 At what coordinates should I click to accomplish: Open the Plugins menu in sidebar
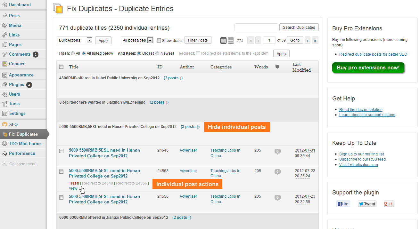click(17, 85)
